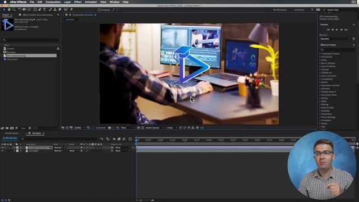Click the Search Help magnifier icon
This screenshot has height=202, width=359.
(x=324, y=10)
